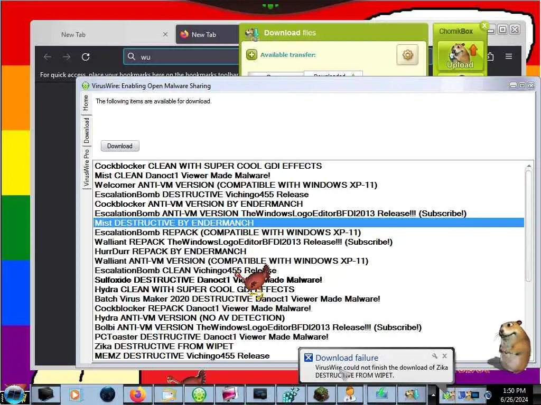Open the doctor figure taskbar icon

point(350,394)
